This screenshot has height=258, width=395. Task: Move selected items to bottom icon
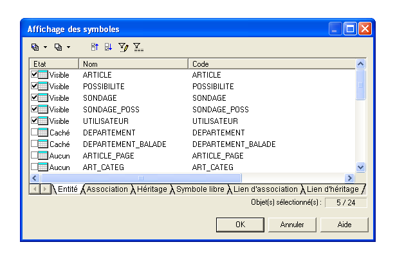(x=108, y=47)
